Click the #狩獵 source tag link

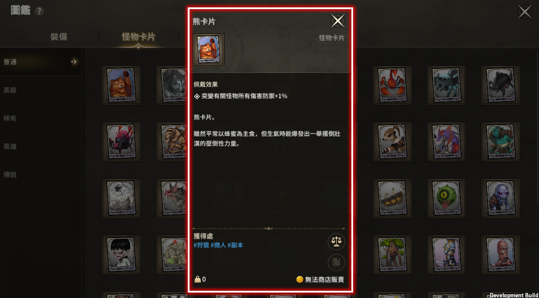point(201,245)
